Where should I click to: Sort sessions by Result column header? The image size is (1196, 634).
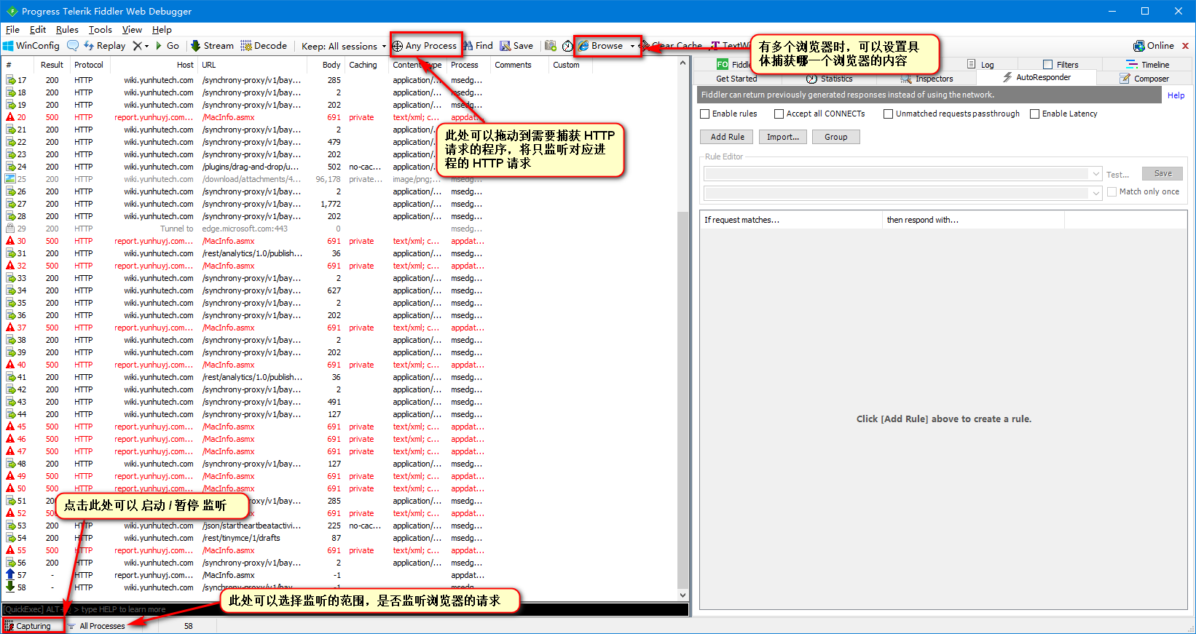[x=52, y=65]
